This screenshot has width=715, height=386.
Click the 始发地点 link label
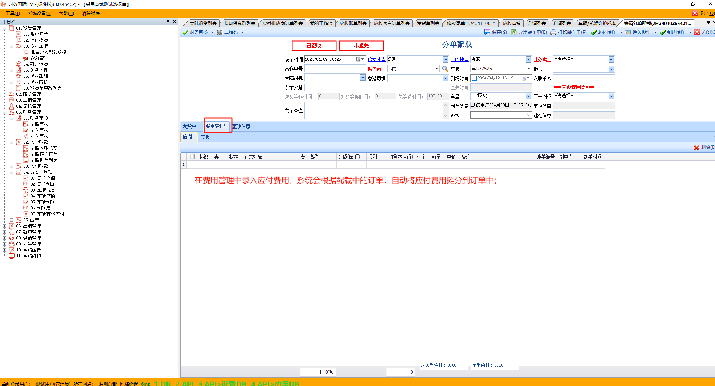coord(376,60)
